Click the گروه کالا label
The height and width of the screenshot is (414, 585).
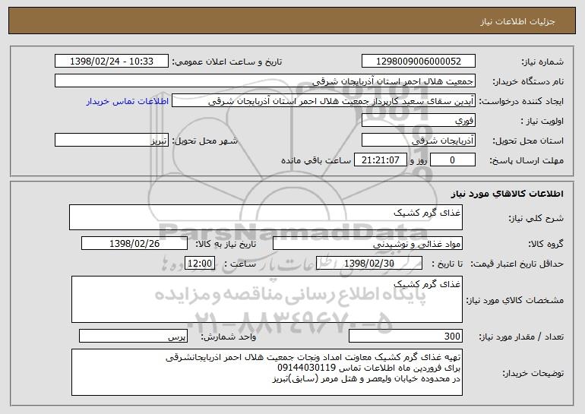point(545,245)
